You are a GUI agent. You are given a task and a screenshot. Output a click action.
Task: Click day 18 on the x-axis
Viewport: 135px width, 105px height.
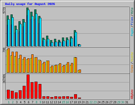pos(75,102)
